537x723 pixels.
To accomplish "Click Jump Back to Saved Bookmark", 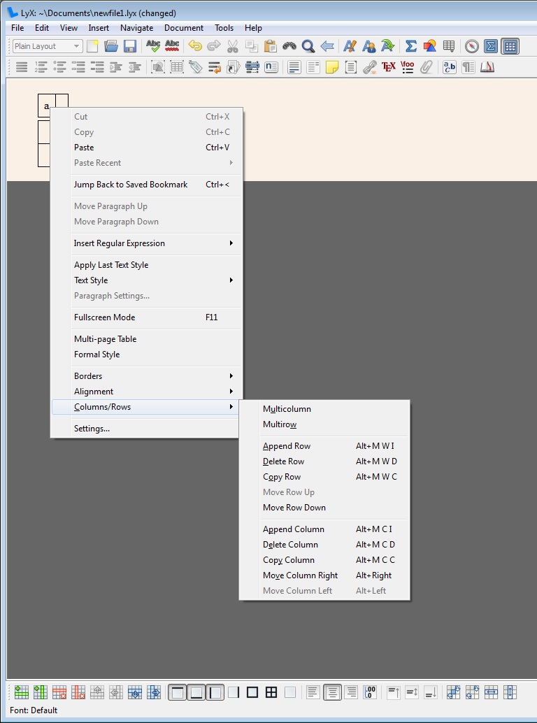I will point(146,185).
